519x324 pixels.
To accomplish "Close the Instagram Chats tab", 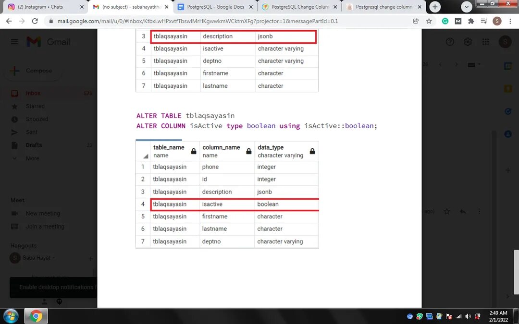I will [82, 7].
